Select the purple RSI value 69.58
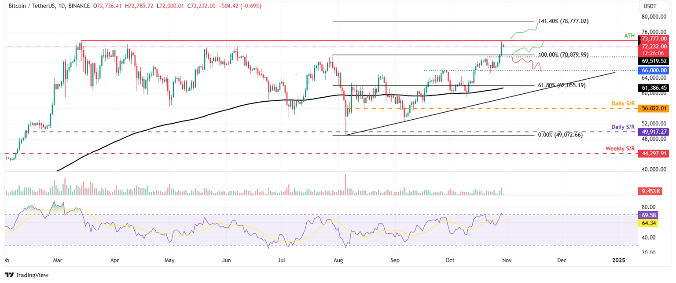This screenshot has height=283, width=676. pyautogui.click(x=647, y=215)
